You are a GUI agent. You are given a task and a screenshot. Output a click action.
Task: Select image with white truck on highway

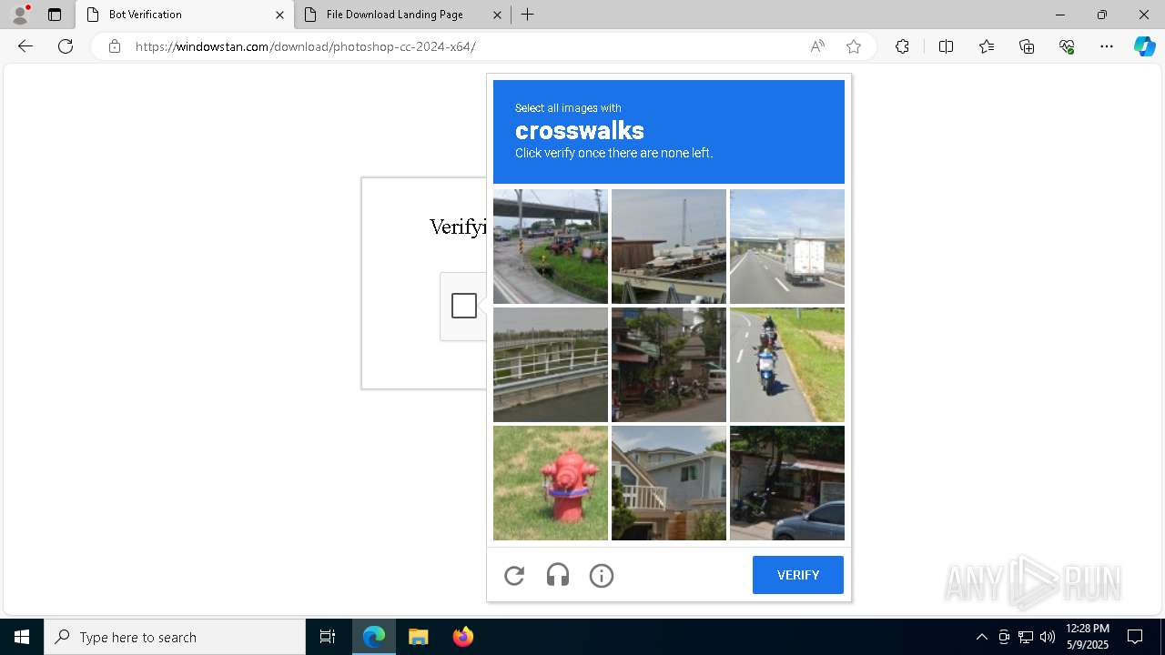point(787,247)
